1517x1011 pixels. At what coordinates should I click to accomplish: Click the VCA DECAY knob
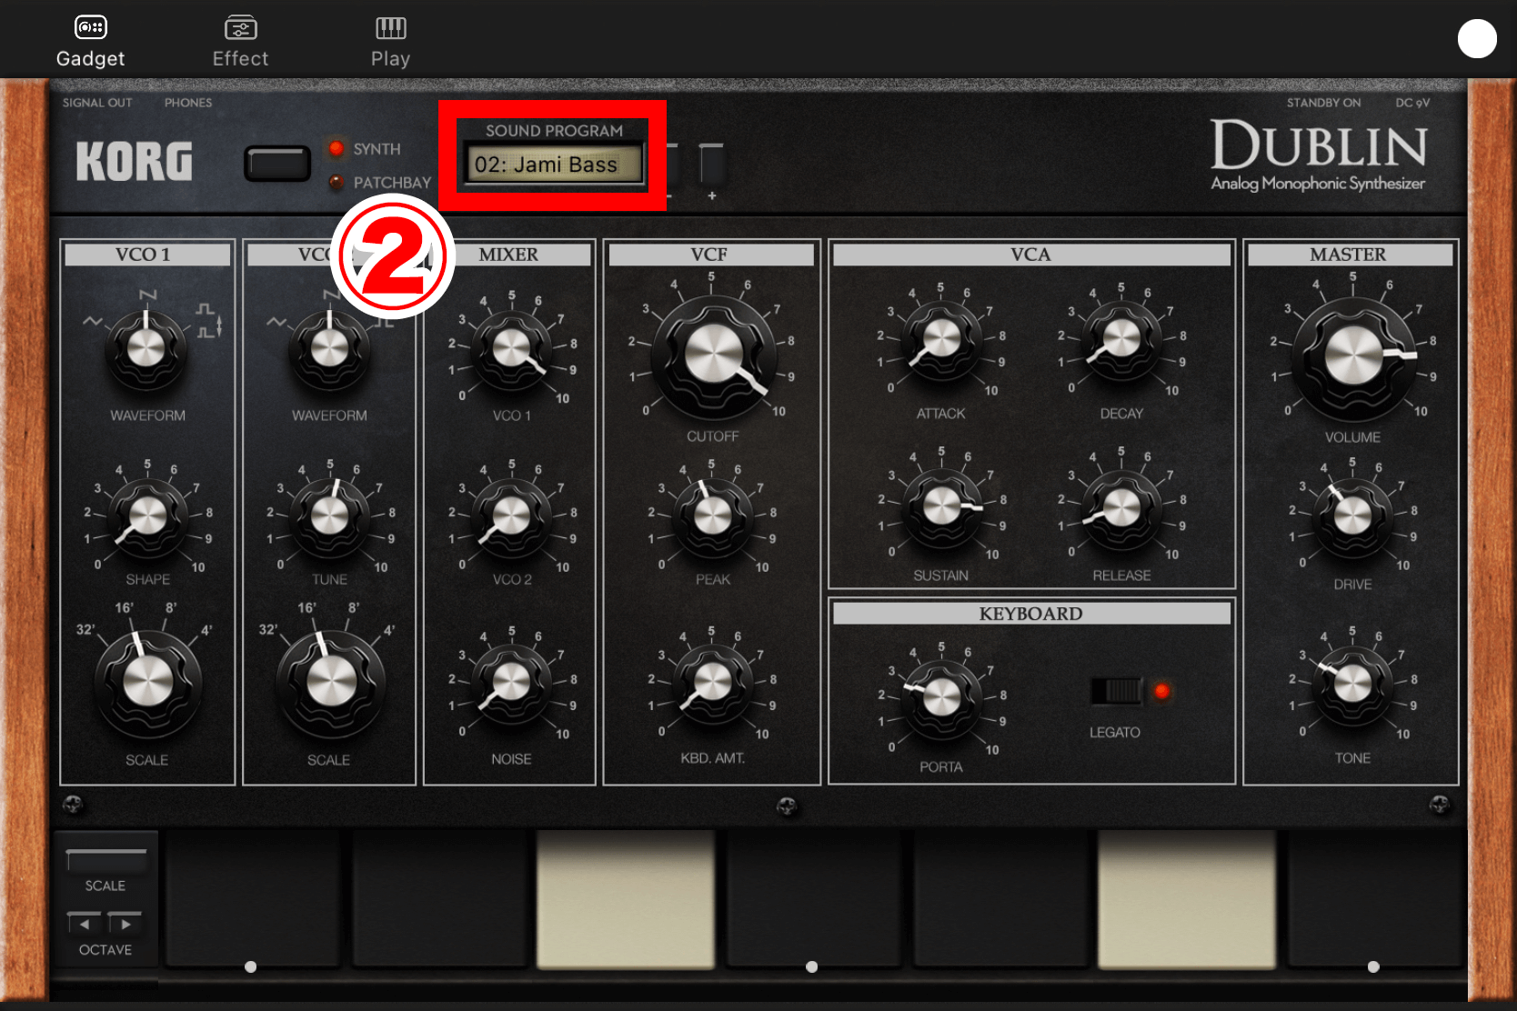1121,339
